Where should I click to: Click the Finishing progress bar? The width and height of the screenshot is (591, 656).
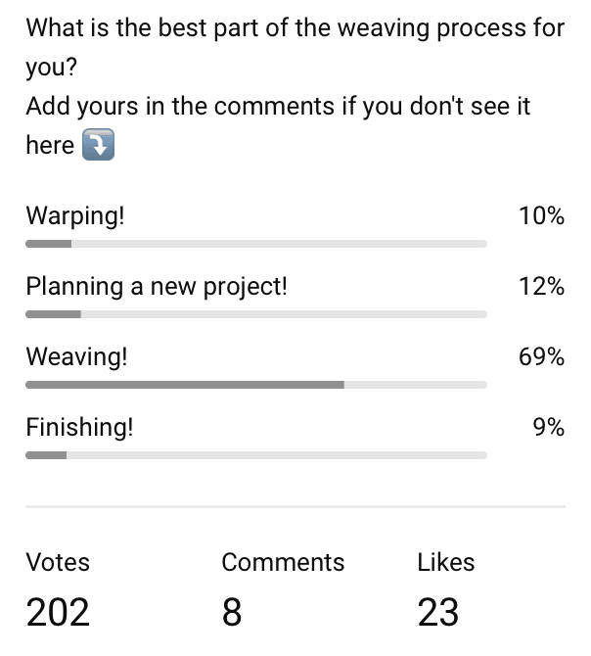(x=256, y=455)
